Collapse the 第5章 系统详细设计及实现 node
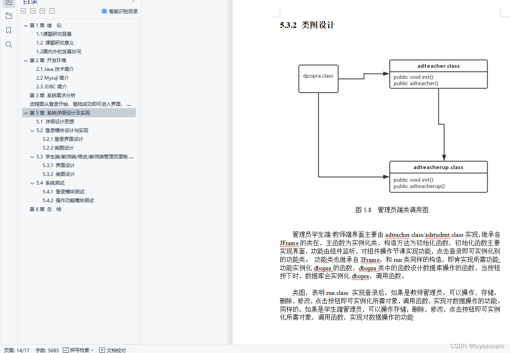 coord(25,113)
